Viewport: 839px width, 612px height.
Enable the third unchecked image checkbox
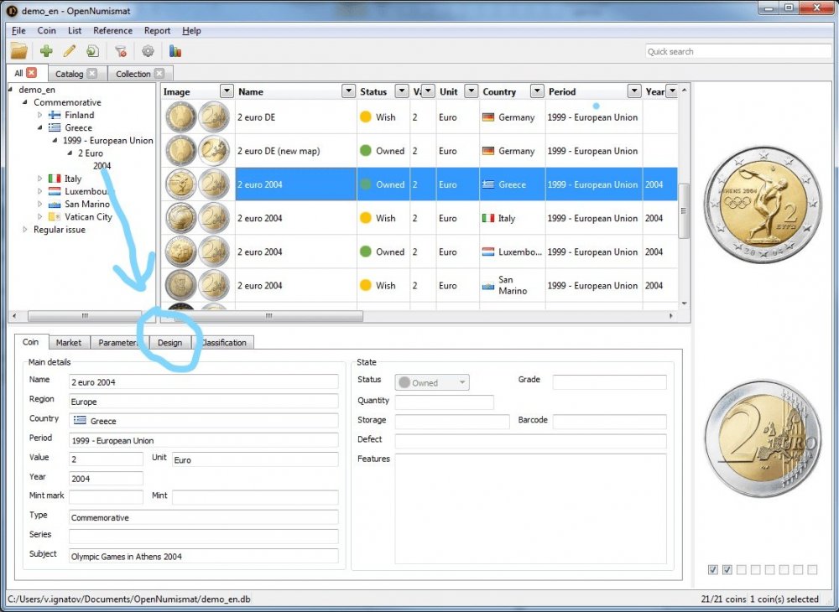pos(742,570)
